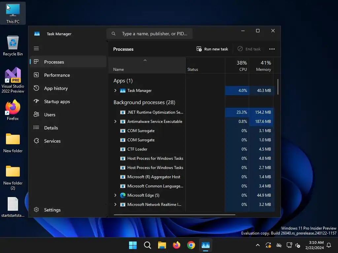Select the New folder (2) icon
Screen dimensions: 338x253
[13, 178]
